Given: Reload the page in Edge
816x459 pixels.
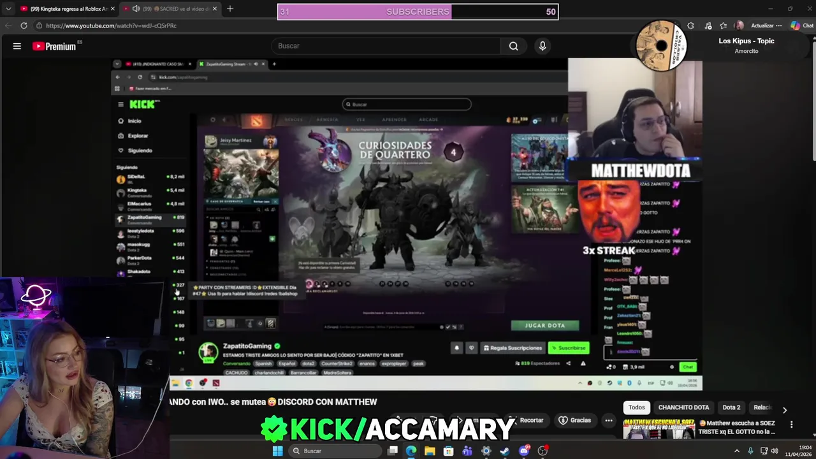Looking at the screenshot, I should tap(24, 25).
